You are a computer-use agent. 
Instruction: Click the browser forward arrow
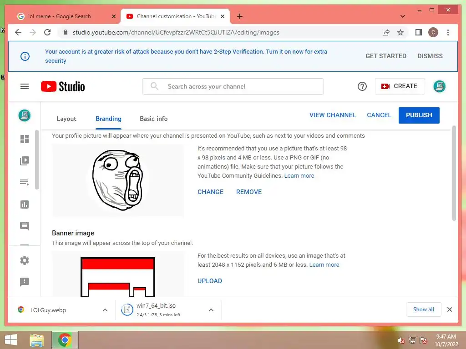pyautogui.click(x=33, y=32)
